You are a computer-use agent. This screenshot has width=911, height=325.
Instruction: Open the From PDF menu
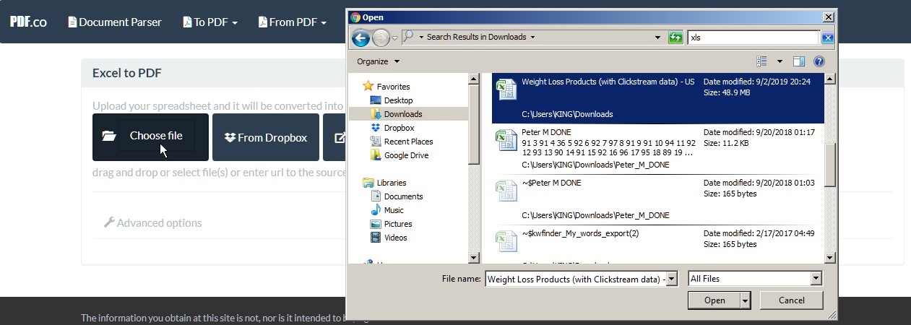point(293,22)
